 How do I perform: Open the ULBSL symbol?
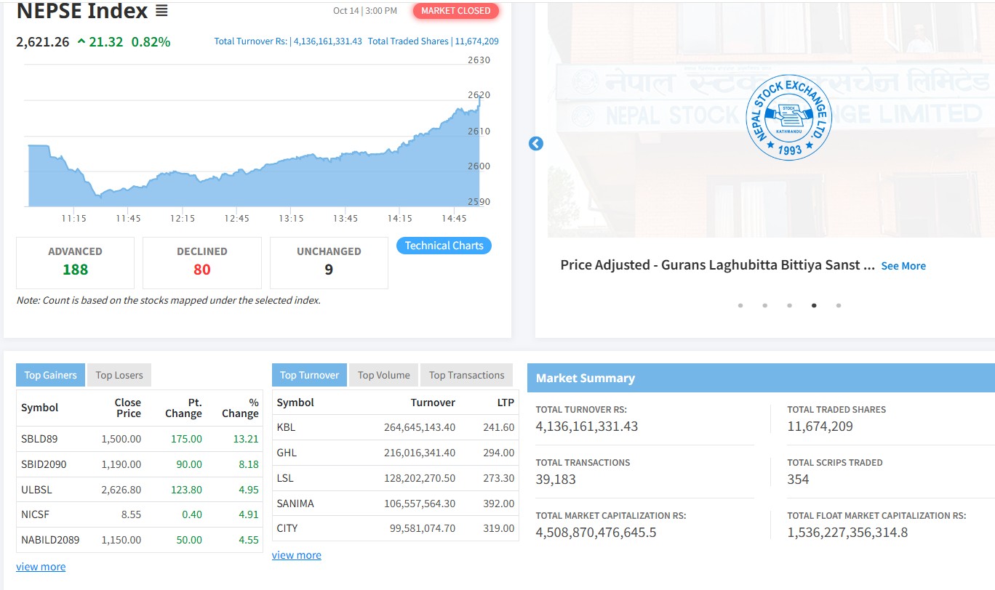[x=37, y=490]
